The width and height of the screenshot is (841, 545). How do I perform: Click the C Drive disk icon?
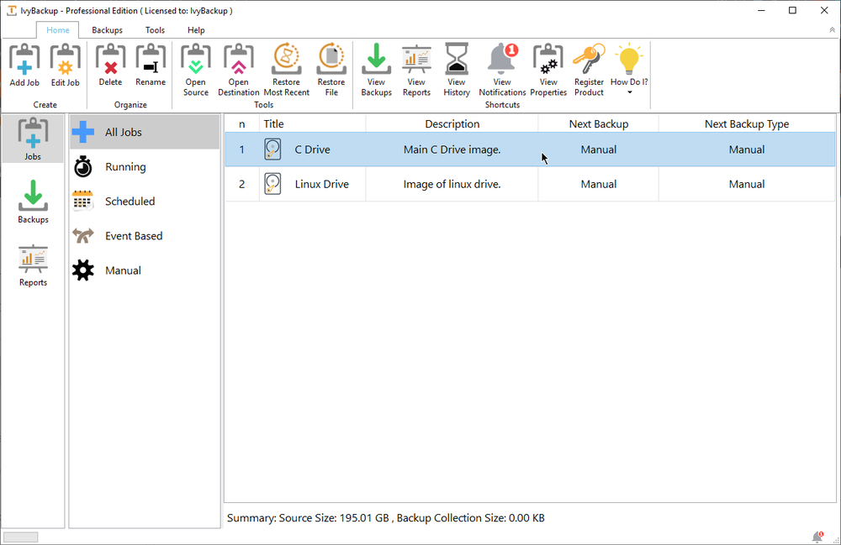pyautogui.click(x=272, y=149)
